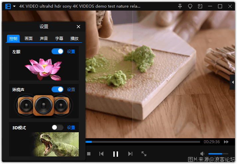Skip to the next video
The image size is (237, 164).
[x=130, y=154]
